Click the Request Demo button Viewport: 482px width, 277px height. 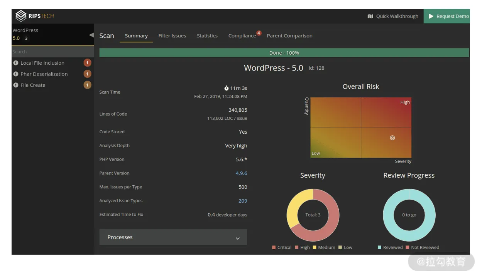click(x=447, y=16)
